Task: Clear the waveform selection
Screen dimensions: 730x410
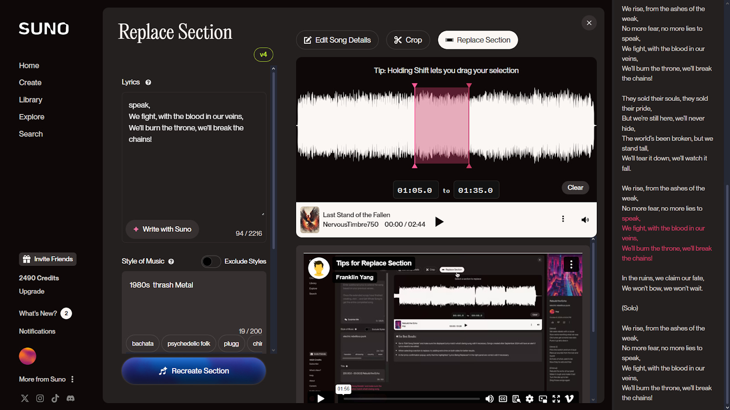Action: (x=575, y=187)
